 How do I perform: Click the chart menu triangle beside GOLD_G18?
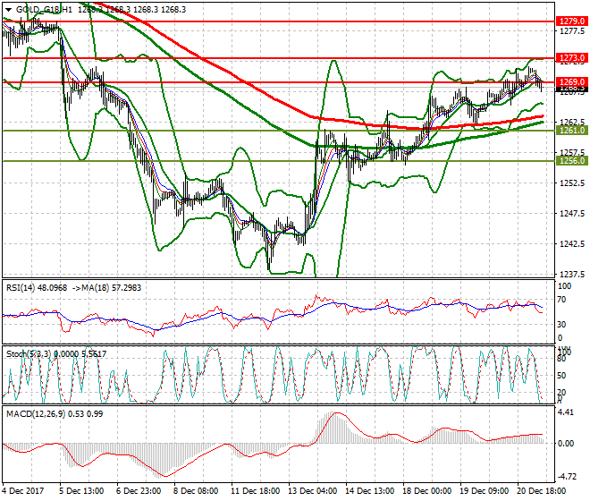(8, 10)
